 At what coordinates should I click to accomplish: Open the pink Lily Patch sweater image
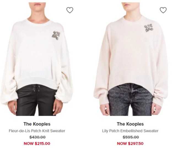pos(131,59)
